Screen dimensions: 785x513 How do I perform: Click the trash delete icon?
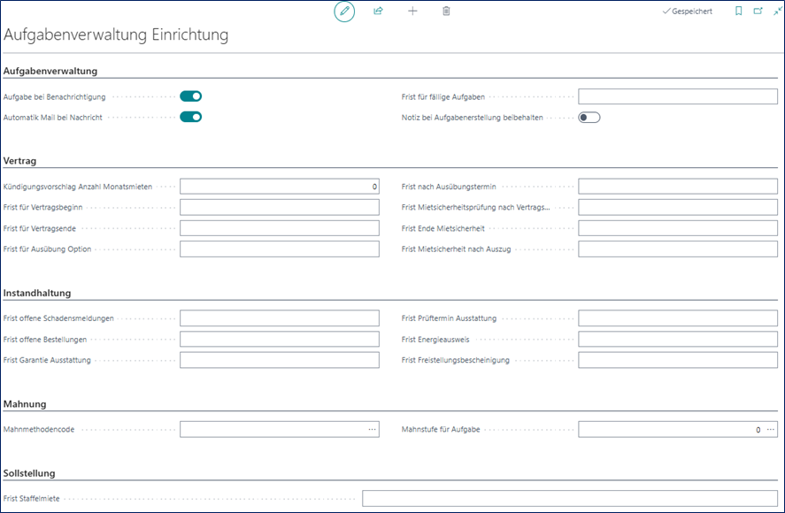tap(446, 11)
